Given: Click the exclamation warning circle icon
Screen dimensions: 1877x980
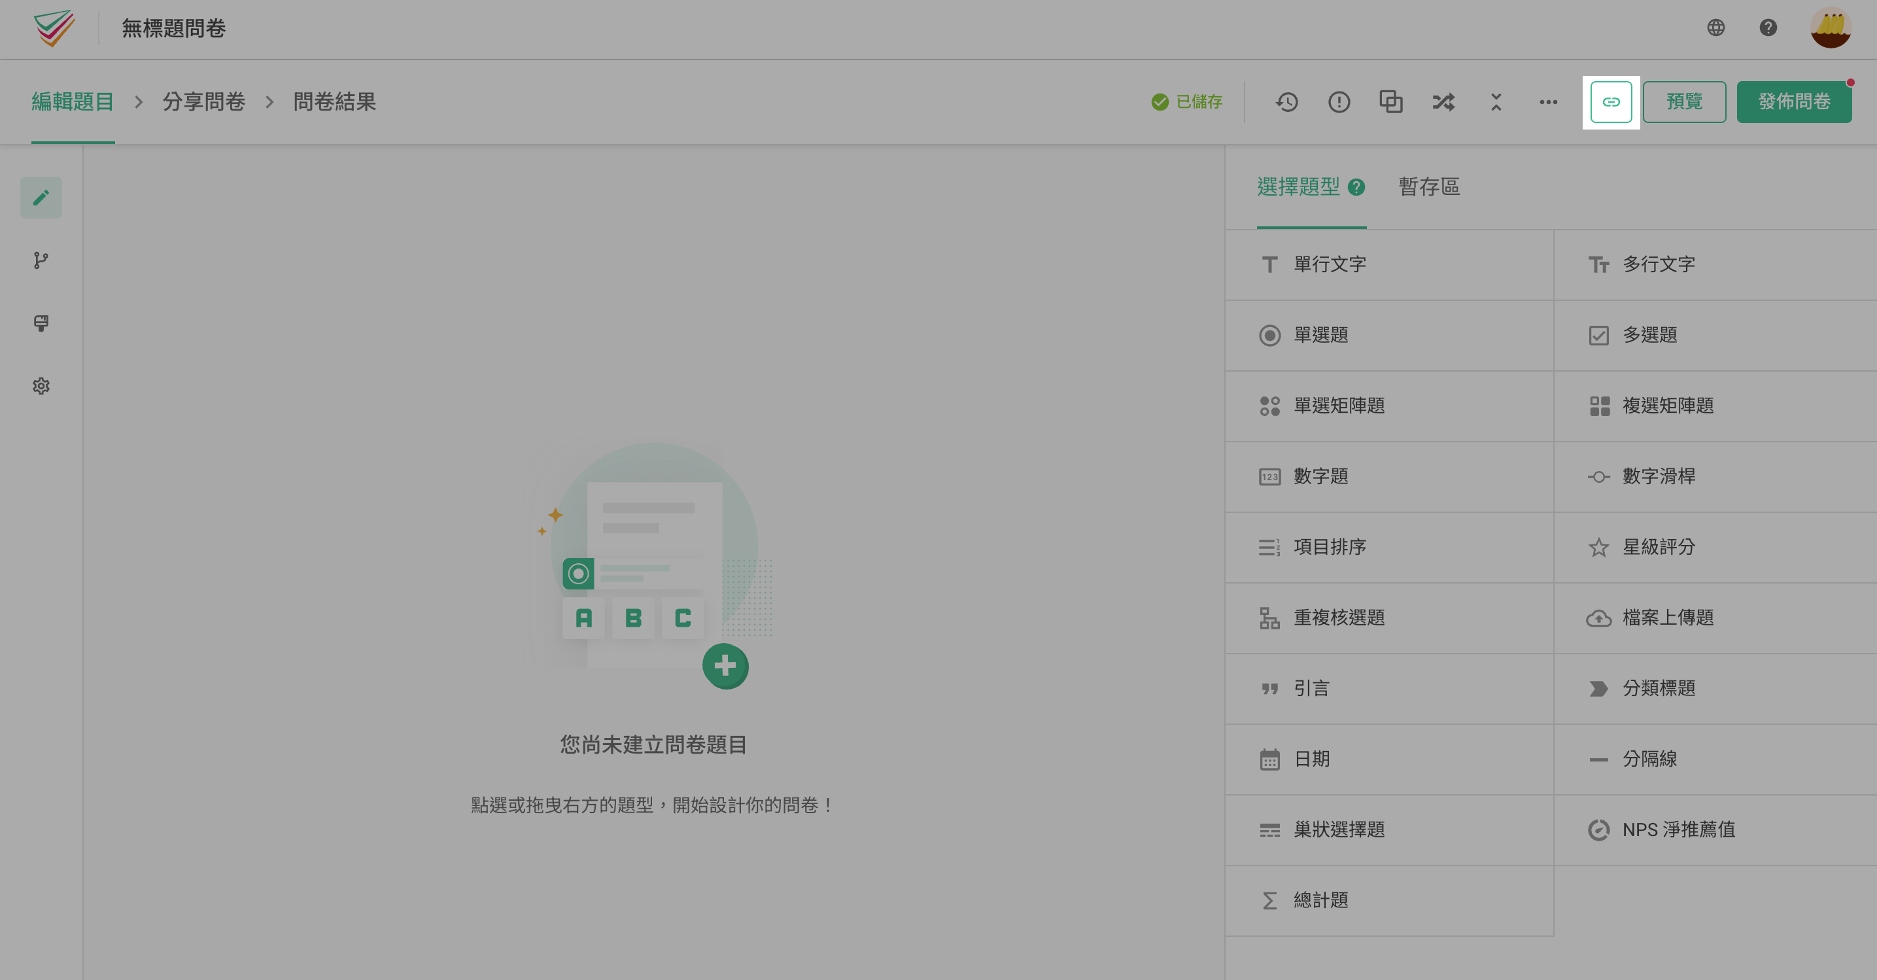Looking at the screenshot, I should (x=1339, y=102).
